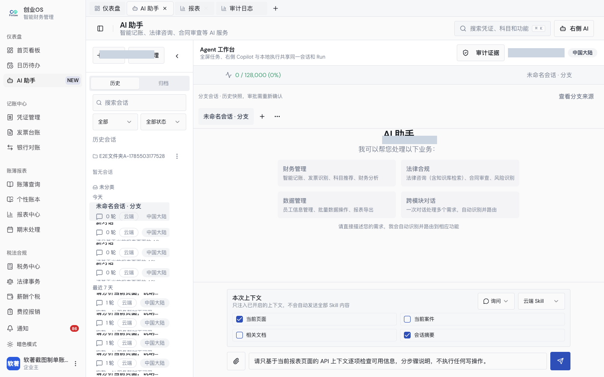Open 费控报销
This screenshot has height=377, width=604.
43,312
